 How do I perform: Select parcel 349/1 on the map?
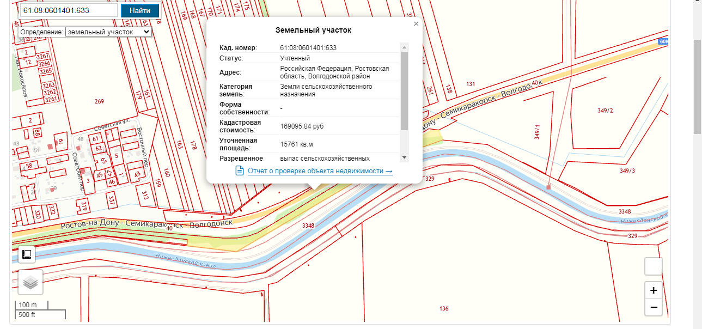tap(538, 132)
